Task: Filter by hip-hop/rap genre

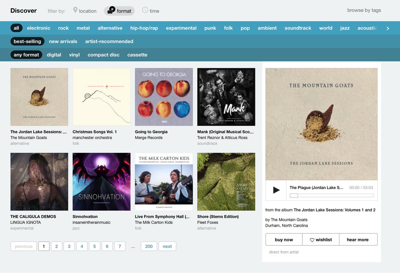Action: click(144, 28)
